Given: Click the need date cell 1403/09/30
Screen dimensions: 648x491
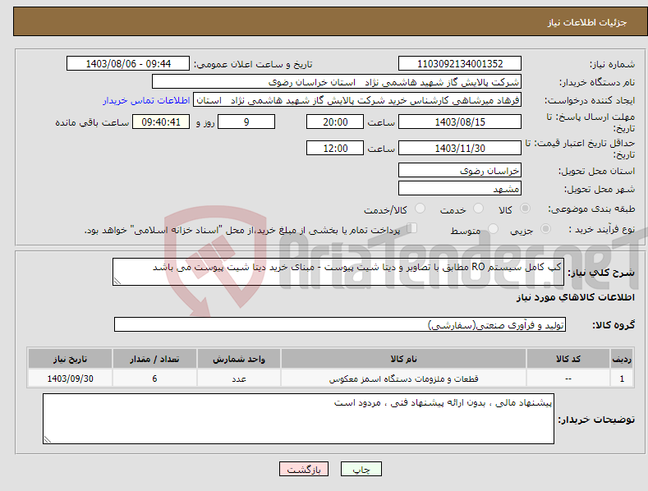Looking at the screenshot, I should [x=71, y=379].
